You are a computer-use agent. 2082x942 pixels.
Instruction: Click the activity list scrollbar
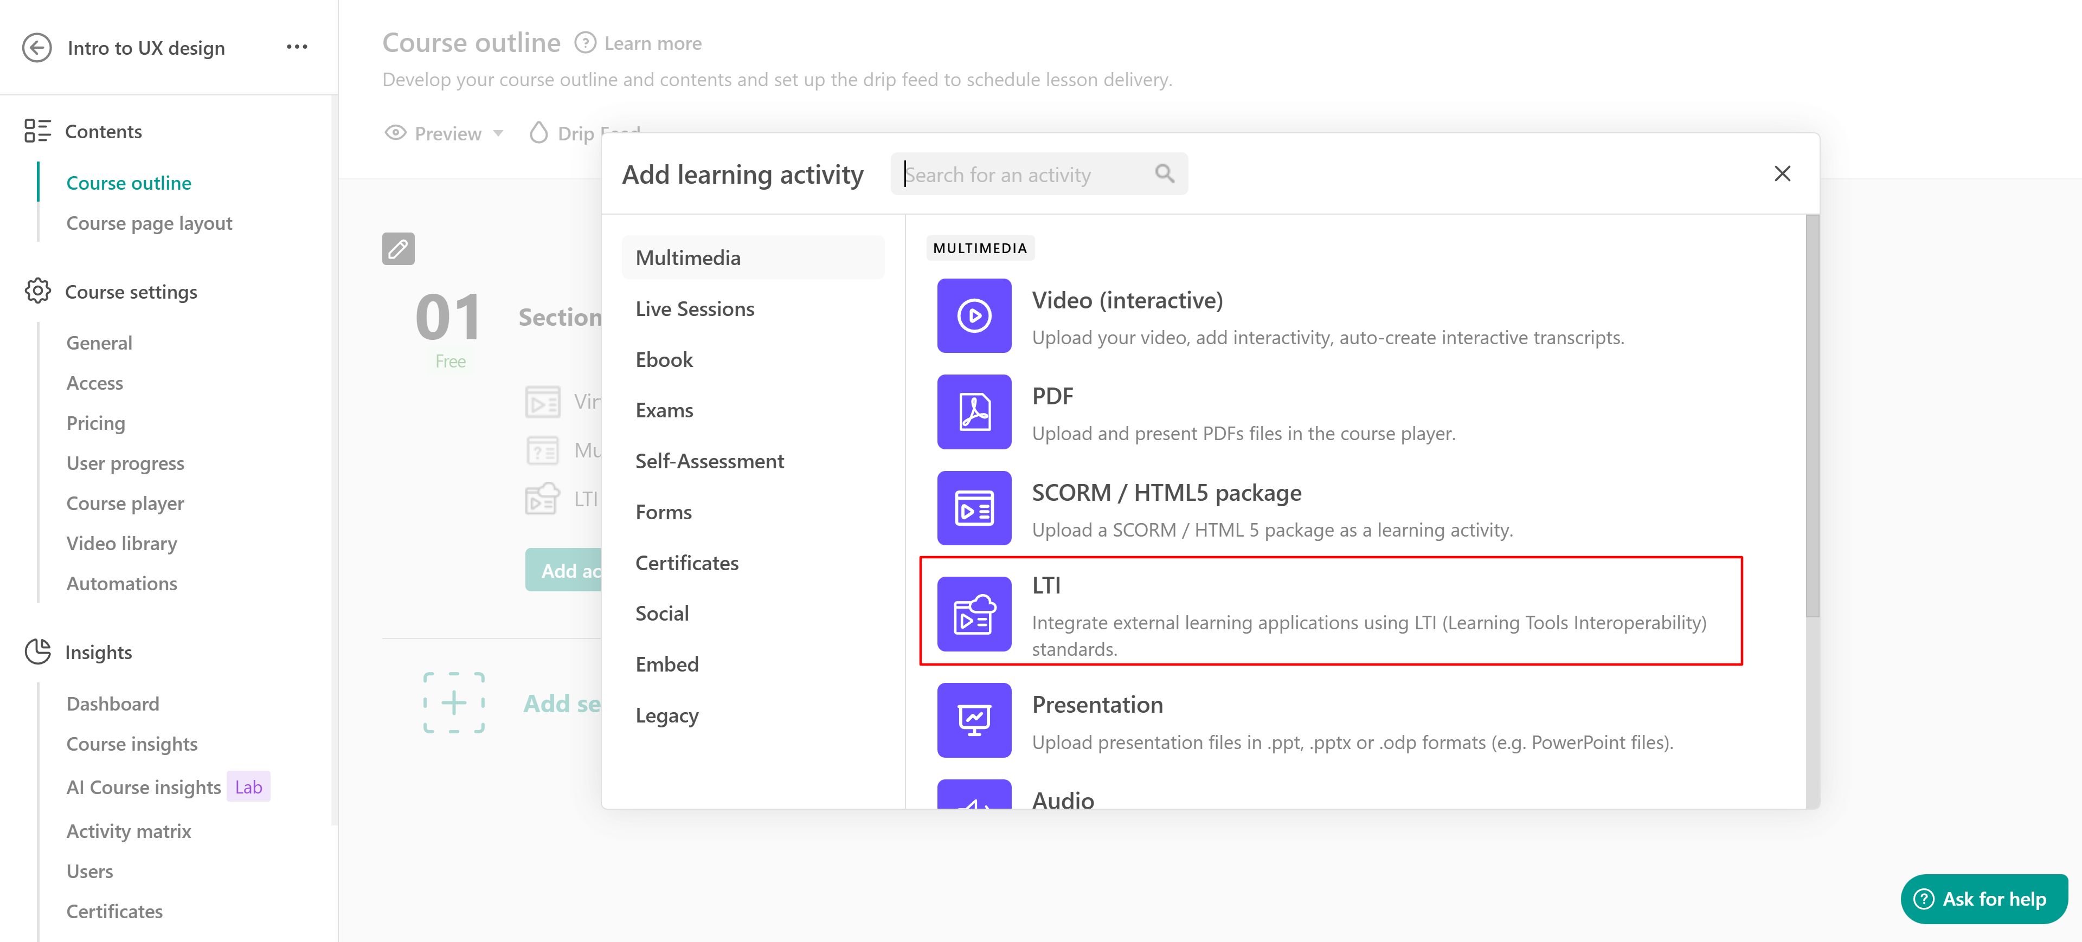pos(1812,416)
